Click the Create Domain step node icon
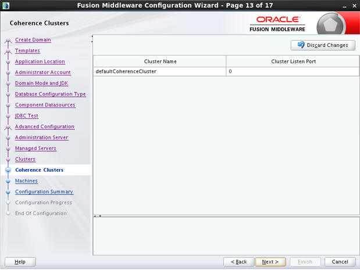The height and width of the screenshot is (270, 360). (x=8, y=41)
